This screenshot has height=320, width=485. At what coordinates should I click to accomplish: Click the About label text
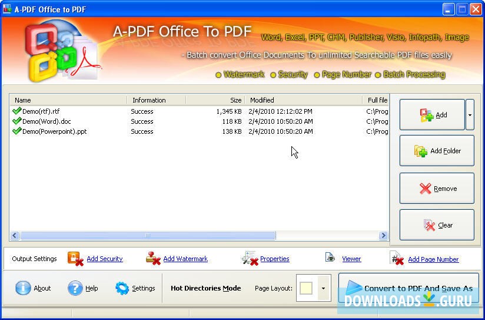[x=42, y=288]
